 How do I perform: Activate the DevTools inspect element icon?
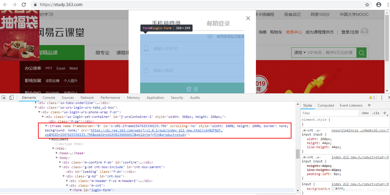tap(4, 98)
